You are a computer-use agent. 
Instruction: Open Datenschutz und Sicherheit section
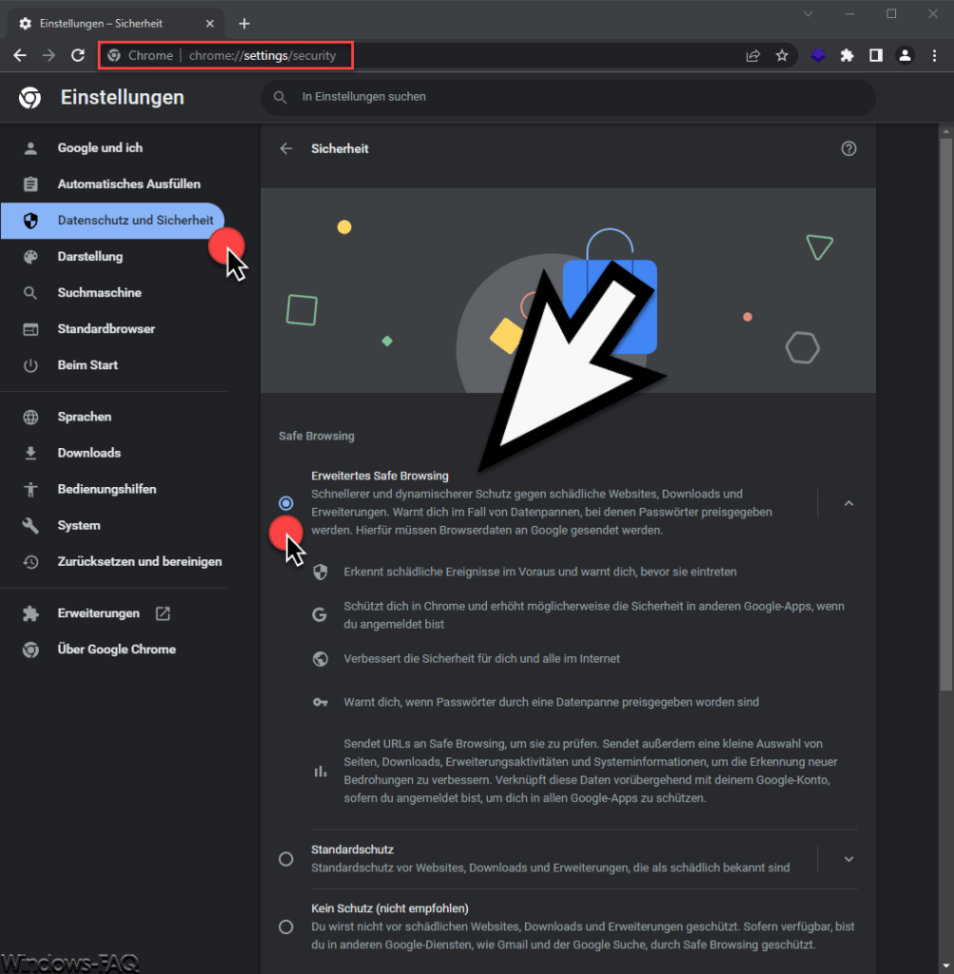pos(113,221)
